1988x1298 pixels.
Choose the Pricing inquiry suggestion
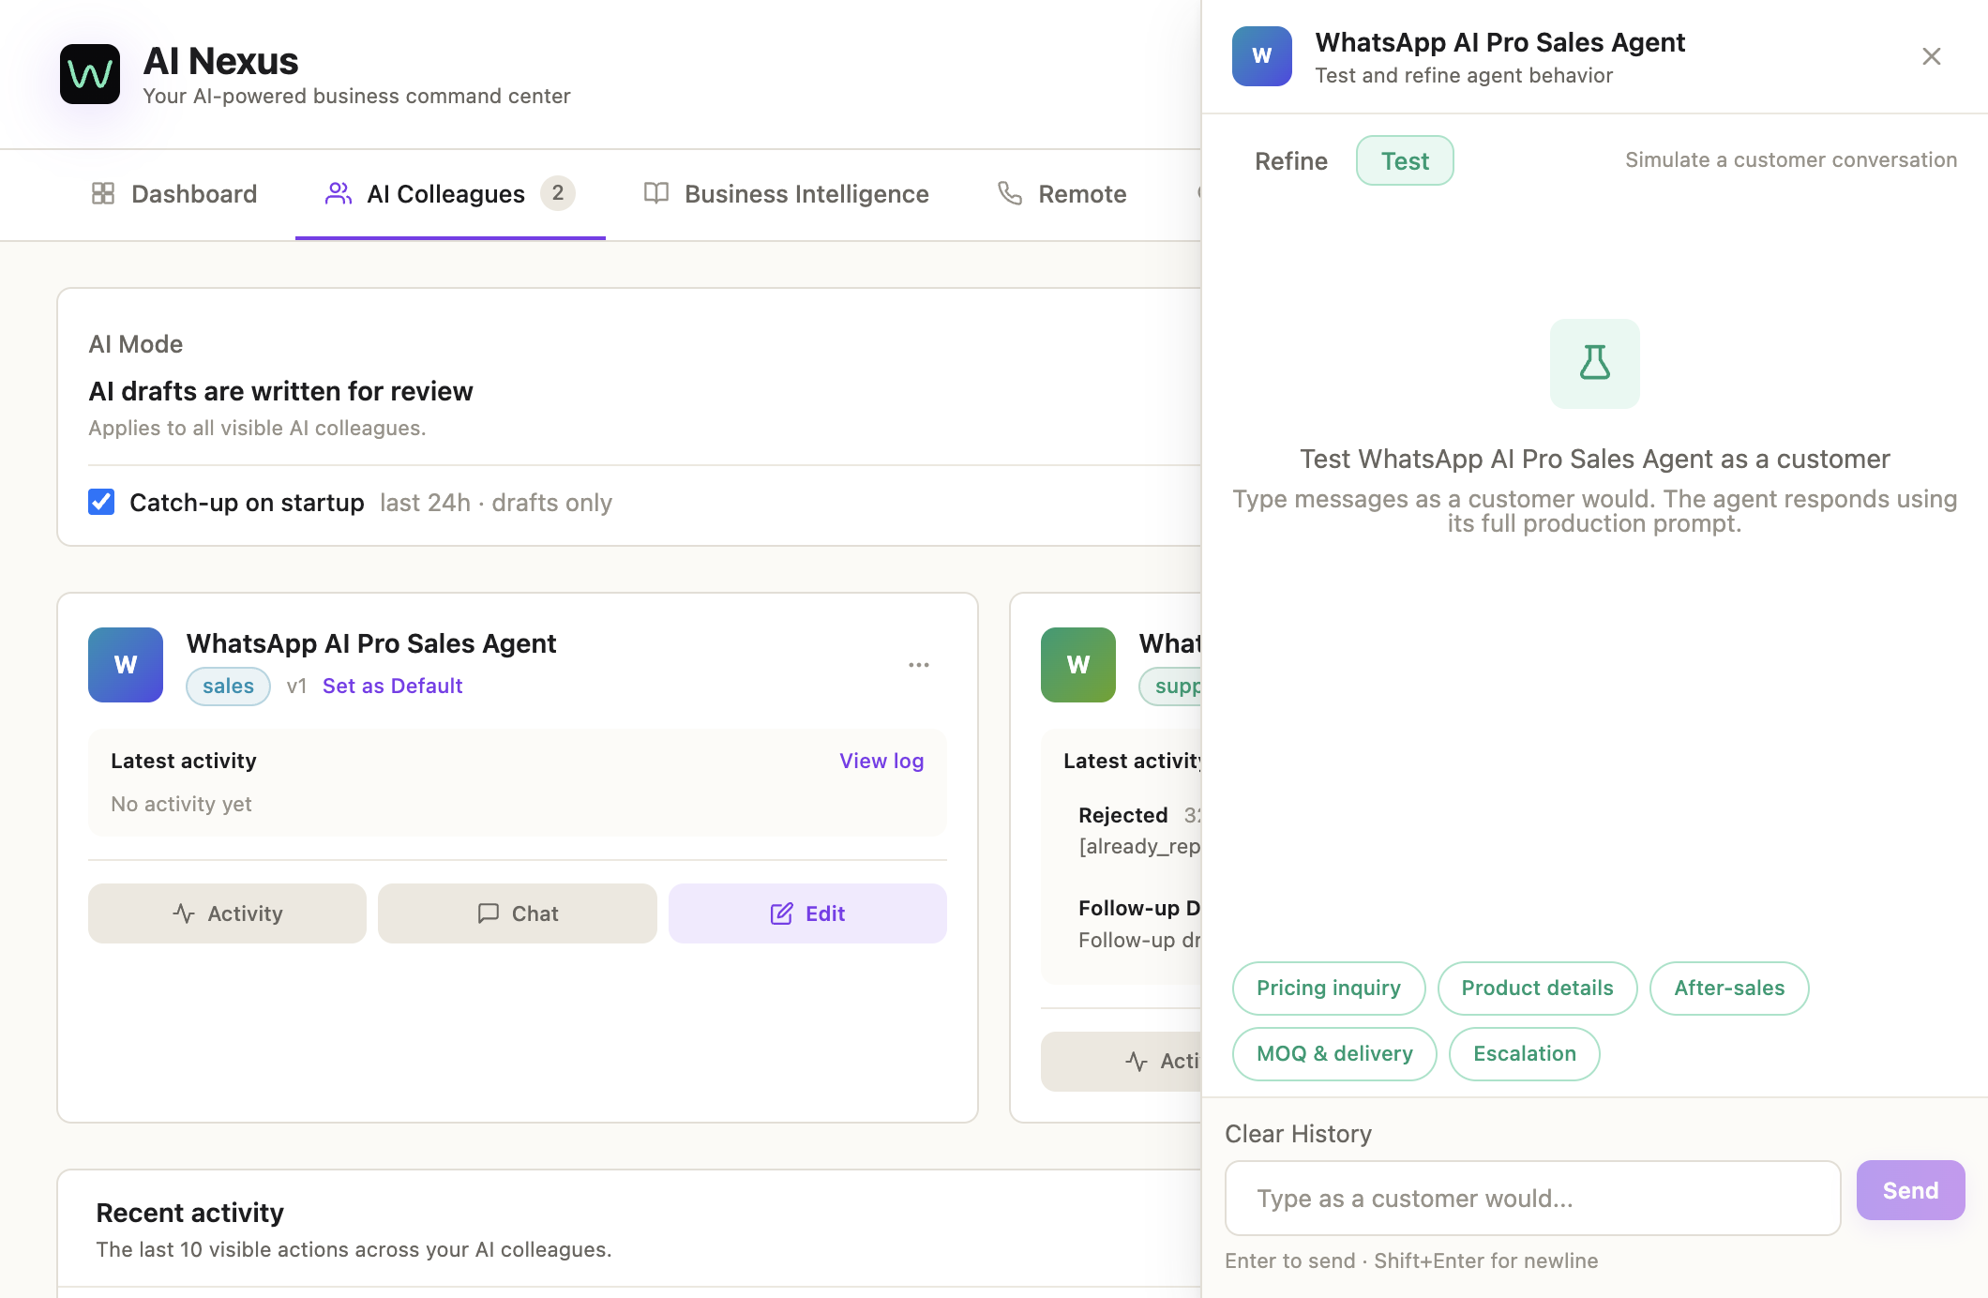tap(1329, 988)
